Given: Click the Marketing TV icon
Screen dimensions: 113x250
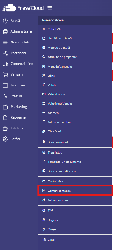Looking at the screenshot, I should click(x=5, y=107).
